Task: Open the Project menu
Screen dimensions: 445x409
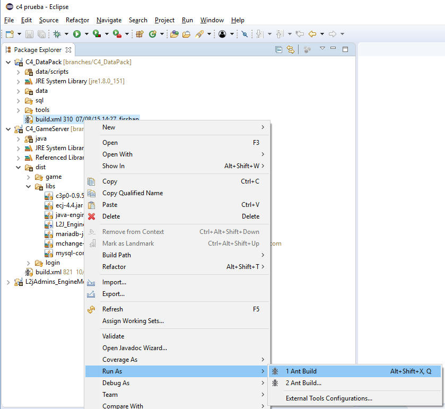Action: (164, 20)
